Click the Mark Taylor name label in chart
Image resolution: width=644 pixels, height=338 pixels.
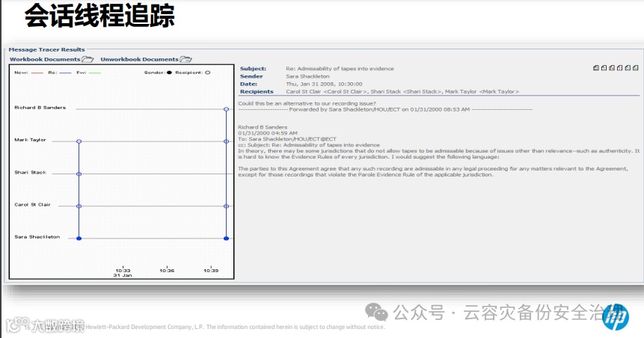coord(30,140)
